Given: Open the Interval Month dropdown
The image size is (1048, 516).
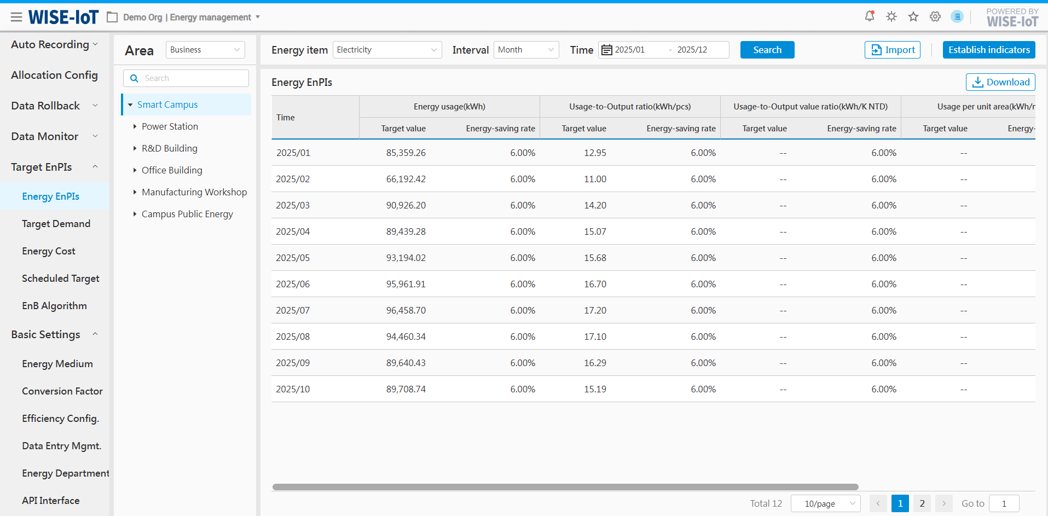Looking at the screenshot, I should [525, 50].
